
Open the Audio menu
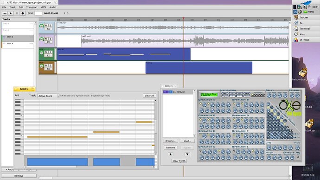(53, 7)
